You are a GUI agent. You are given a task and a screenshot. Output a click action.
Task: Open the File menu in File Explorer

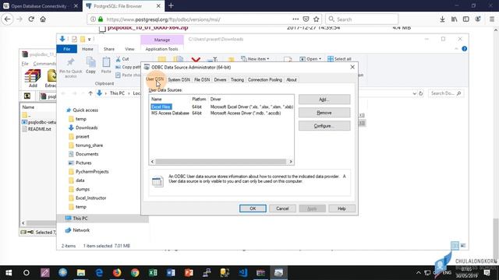point(66,49)
